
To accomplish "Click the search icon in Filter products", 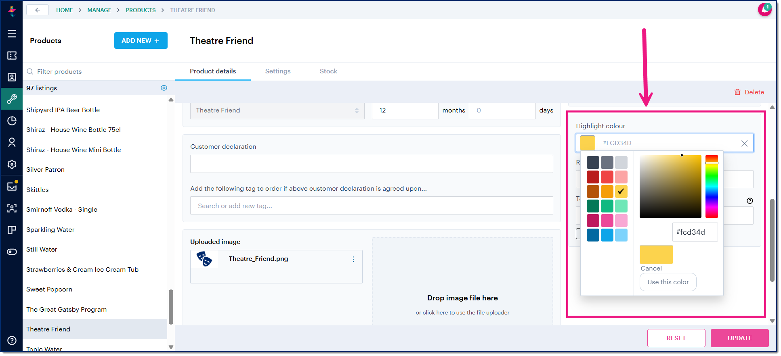I will pos(30,71).
